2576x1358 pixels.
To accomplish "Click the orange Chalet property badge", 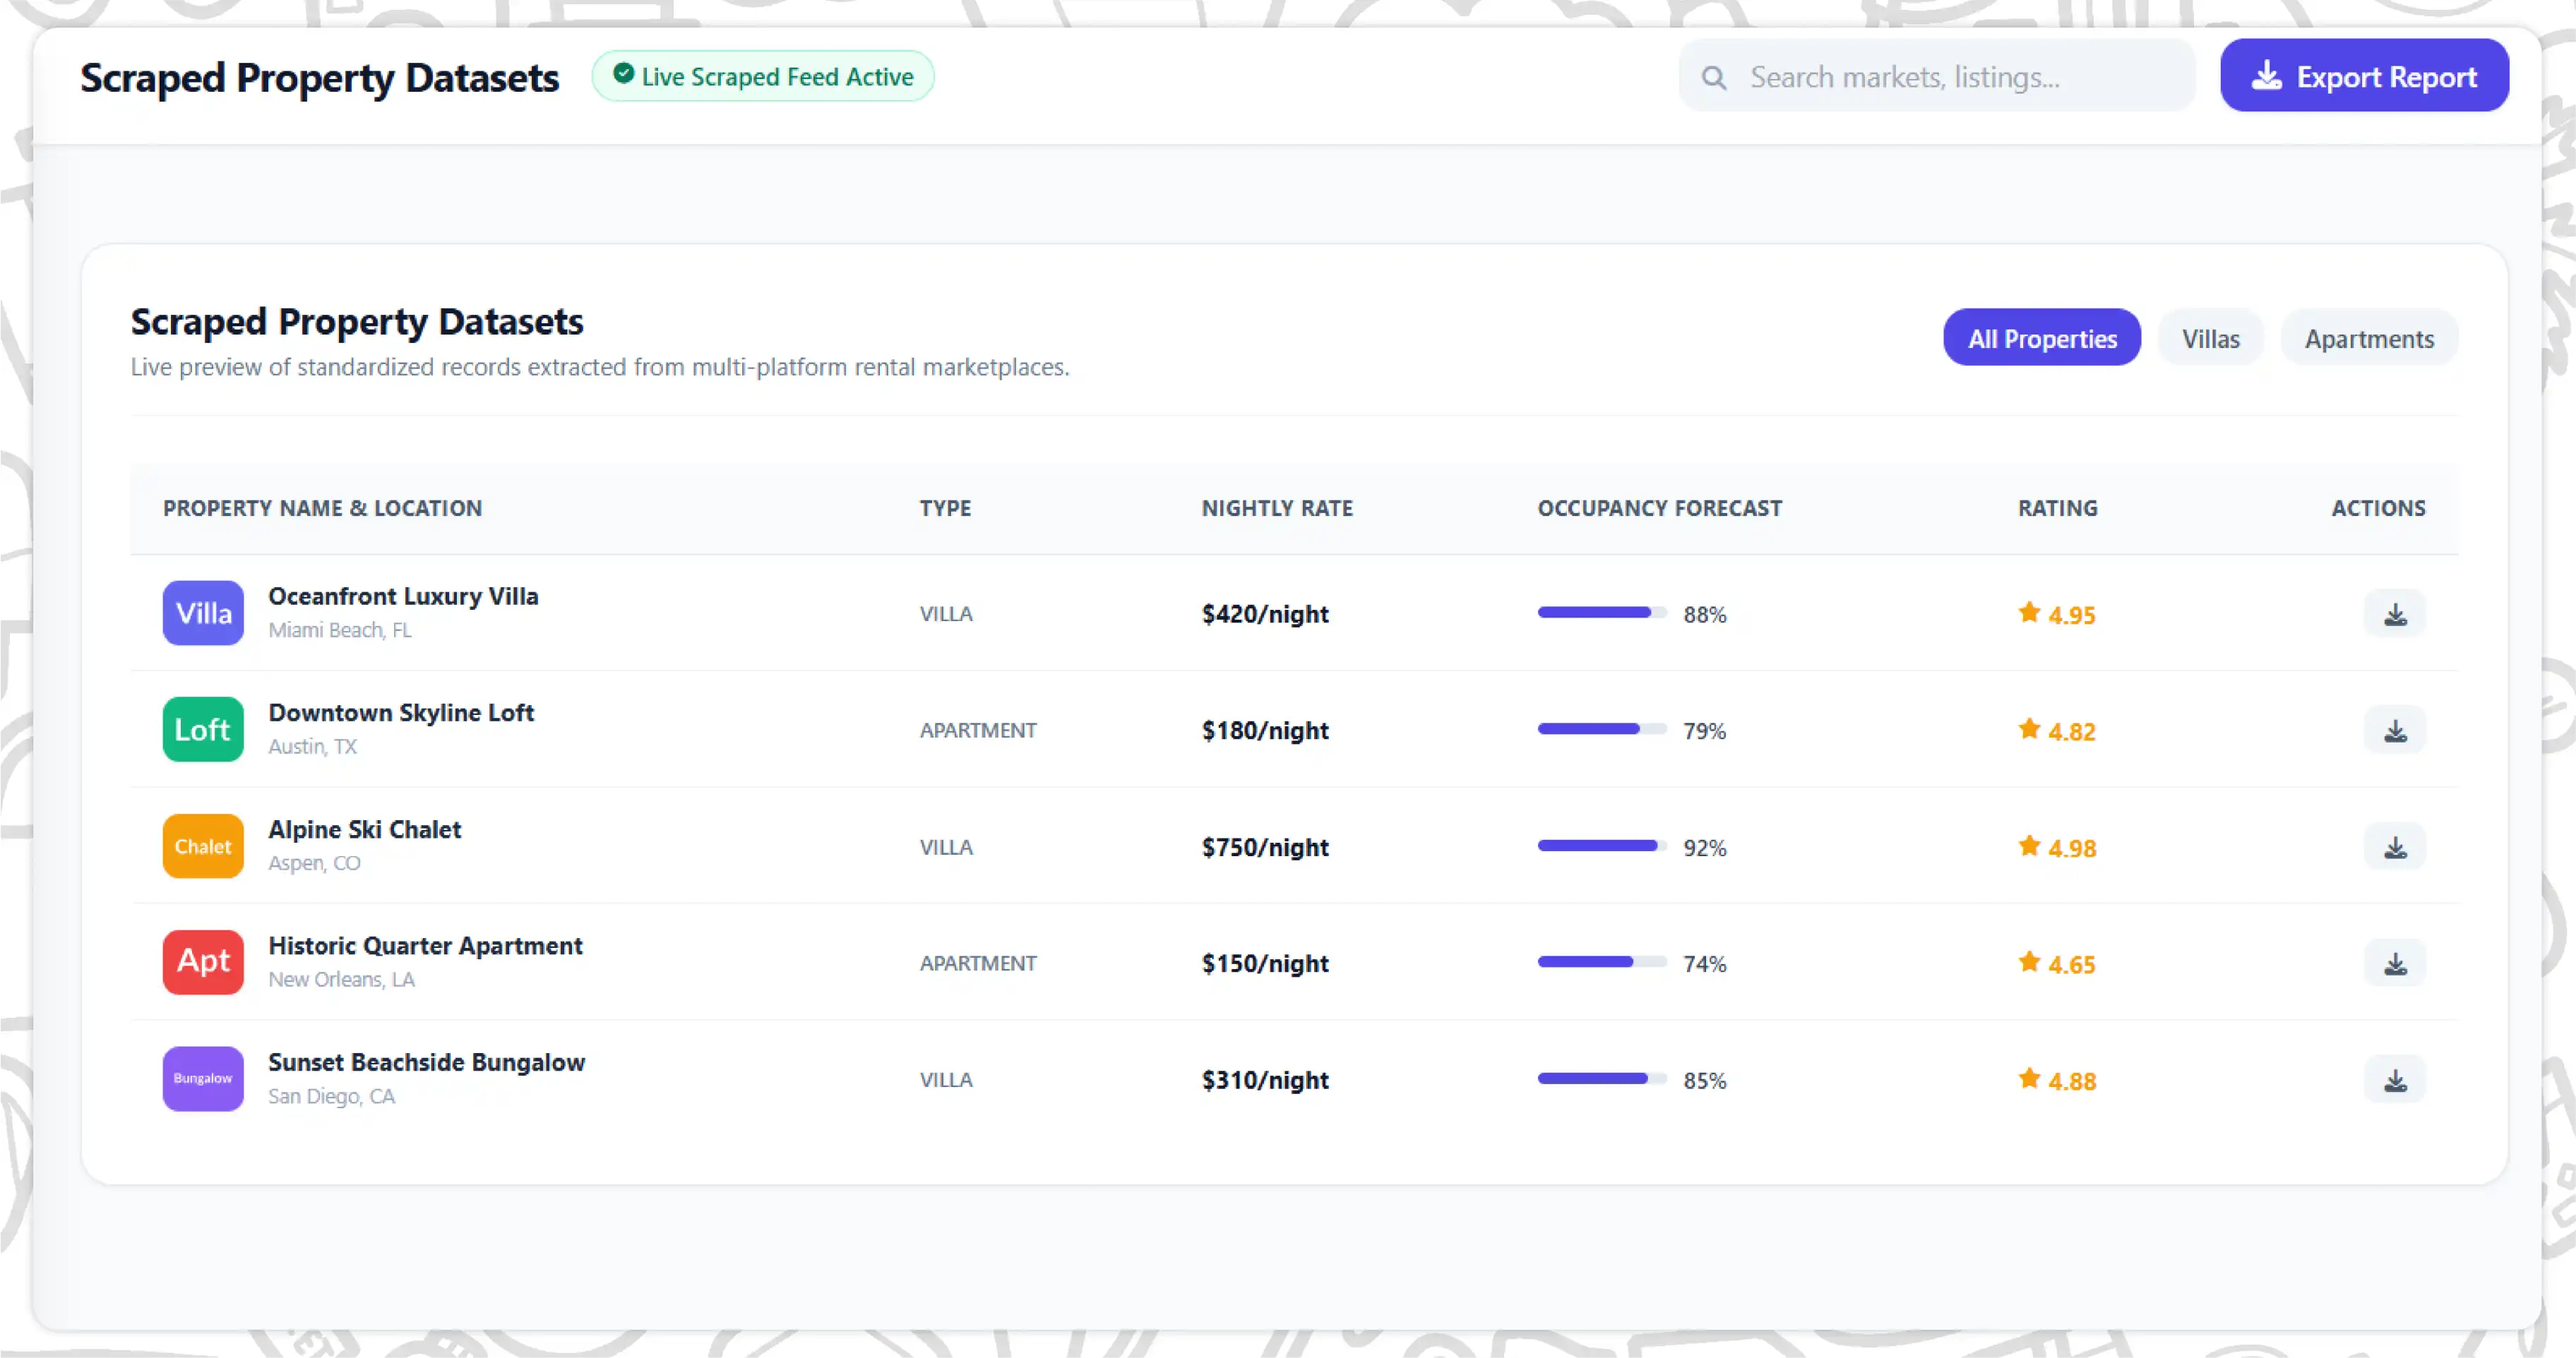I will (x=203, y=846).
